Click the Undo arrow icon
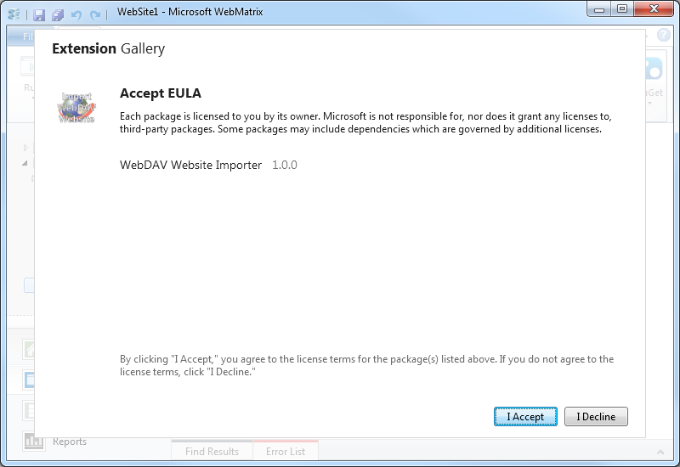Screen dimensions: 680x467 click(x=76, y=14)
